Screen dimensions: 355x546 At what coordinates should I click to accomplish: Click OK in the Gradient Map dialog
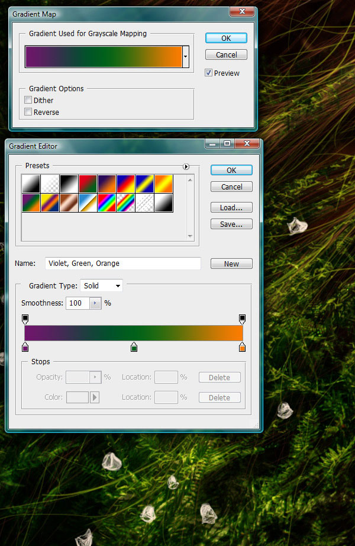coord(226,38)
